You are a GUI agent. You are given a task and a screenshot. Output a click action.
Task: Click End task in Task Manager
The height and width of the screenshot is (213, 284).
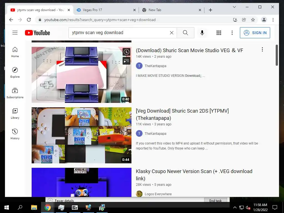point(215,200)
